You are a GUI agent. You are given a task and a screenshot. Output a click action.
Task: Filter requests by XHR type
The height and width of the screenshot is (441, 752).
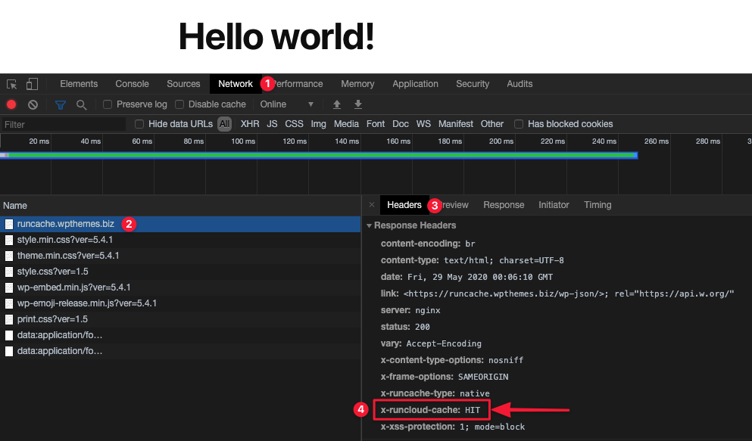(250, 124)
